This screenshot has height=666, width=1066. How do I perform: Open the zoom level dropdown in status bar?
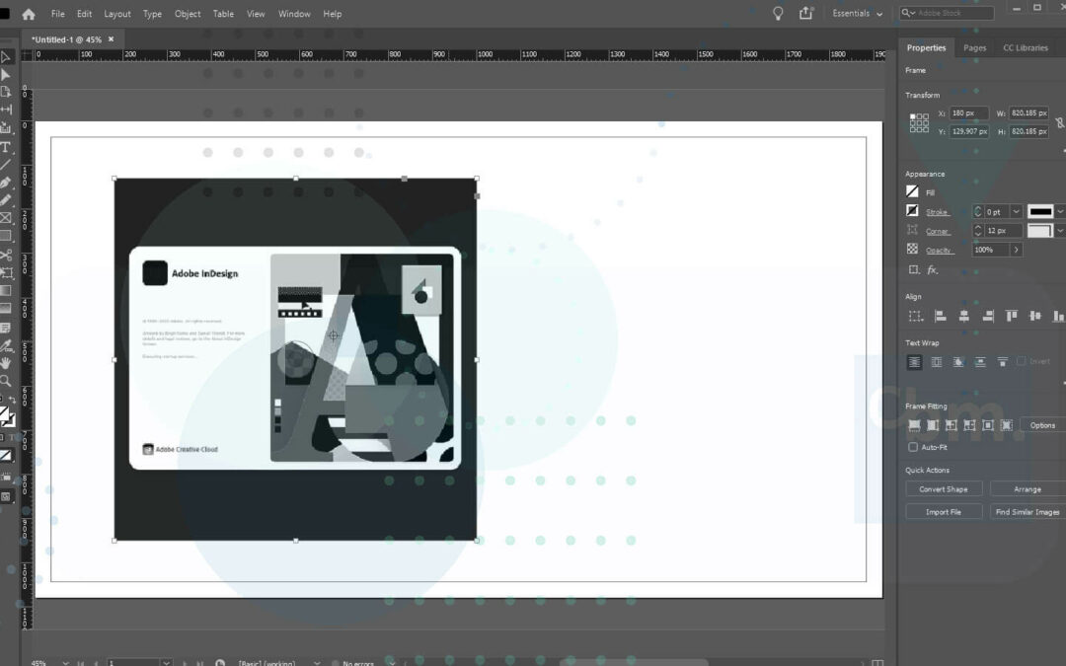[x=65, y=663]
